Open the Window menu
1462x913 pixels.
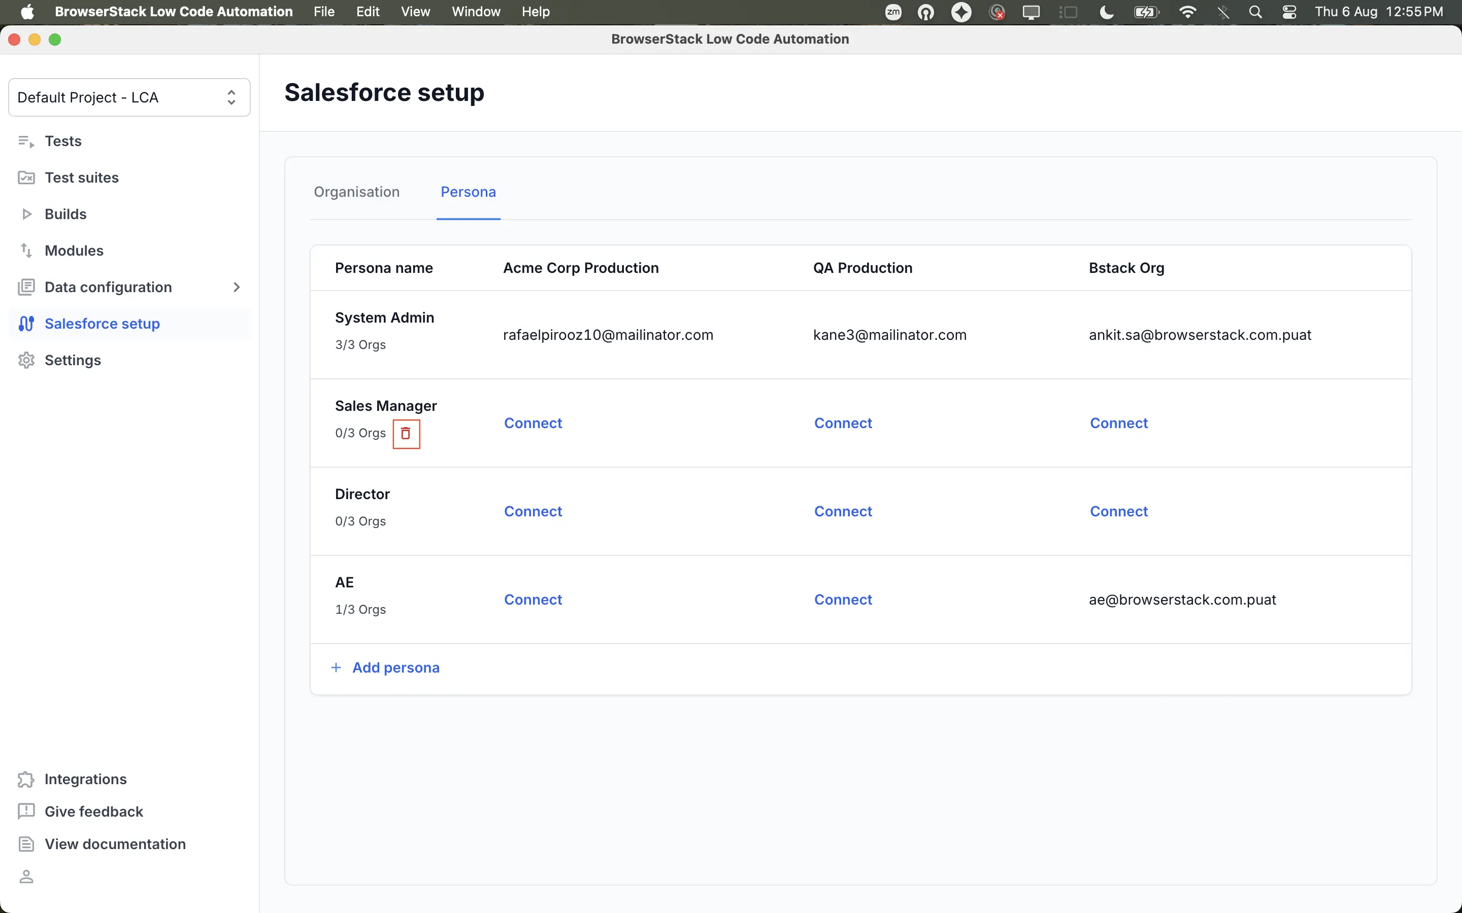[476, 12]
